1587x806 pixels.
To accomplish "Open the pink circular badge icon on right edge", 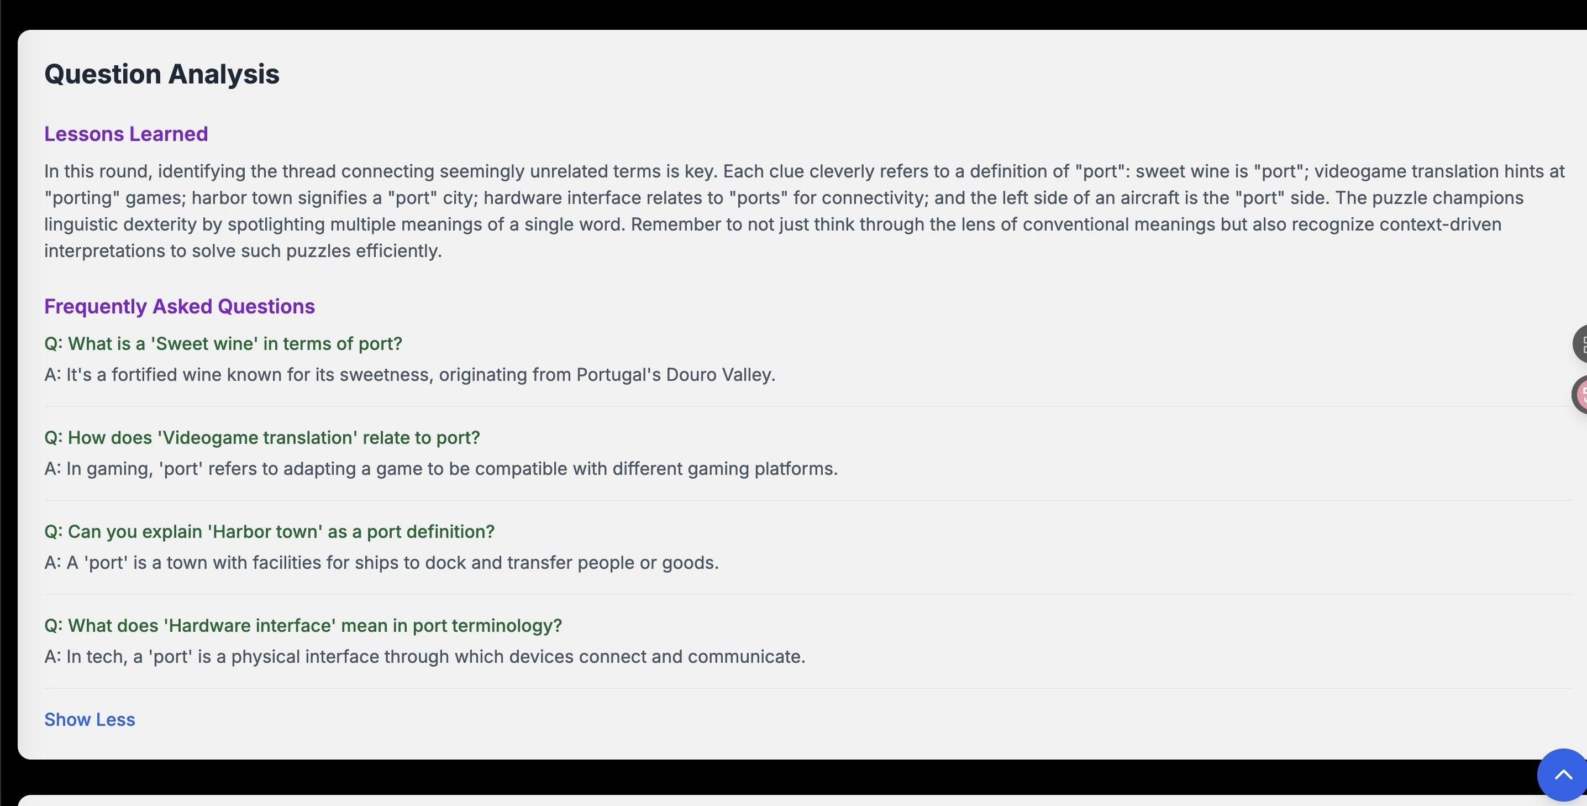I will 1581,394.
